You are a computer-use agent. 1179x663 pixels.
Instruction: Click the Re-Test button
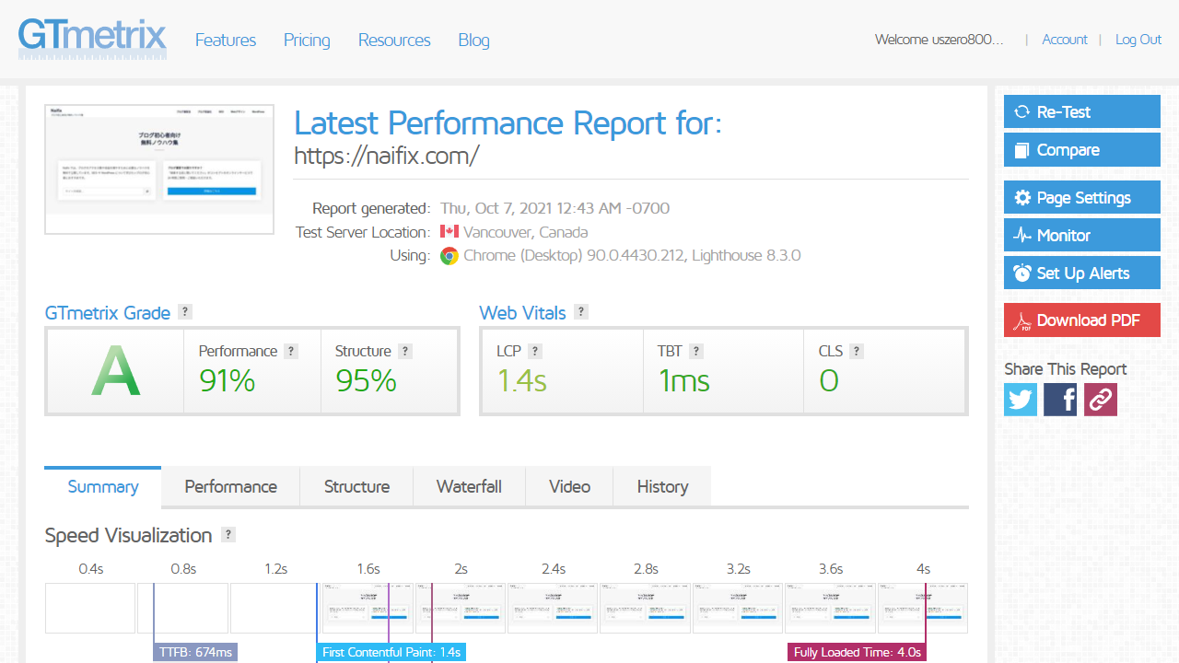[x=1082, y=111]
